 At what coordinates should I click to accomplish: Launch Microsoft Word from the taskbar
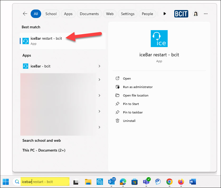click(192, 182)
